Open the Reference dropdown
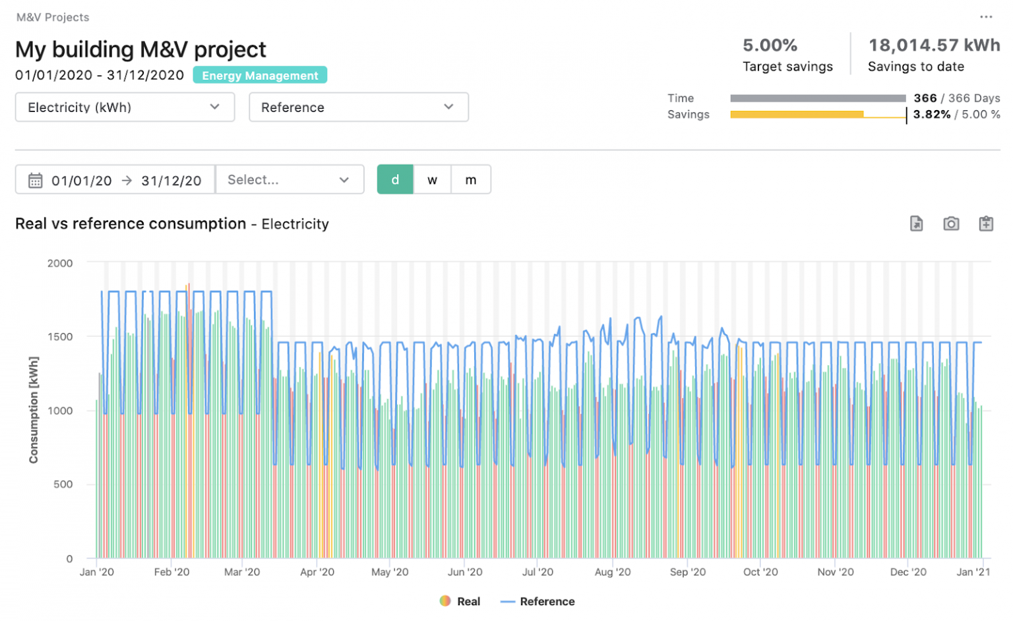Viewport: 1013px width, 621px height. (358, 107)
